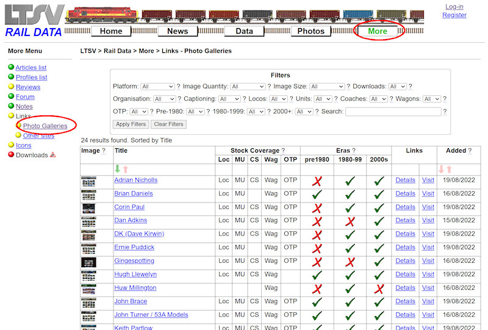The width and height of the screenshot is (488, 330).
Task: Click the question mark after the Search field
Action: point(445,112)
